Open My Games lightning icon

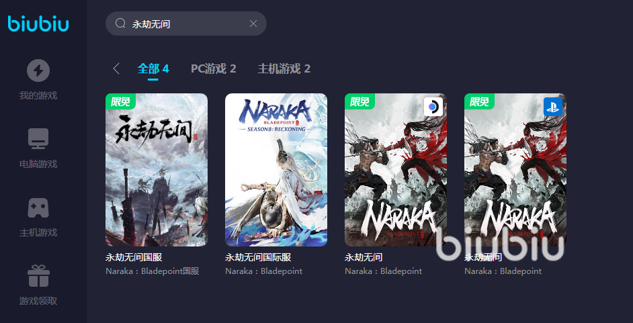coord(38,71)
